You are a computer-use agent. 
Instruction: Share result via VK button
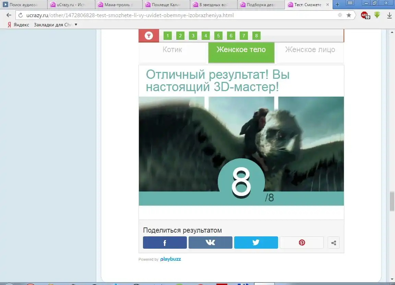(x=210, y=243)
